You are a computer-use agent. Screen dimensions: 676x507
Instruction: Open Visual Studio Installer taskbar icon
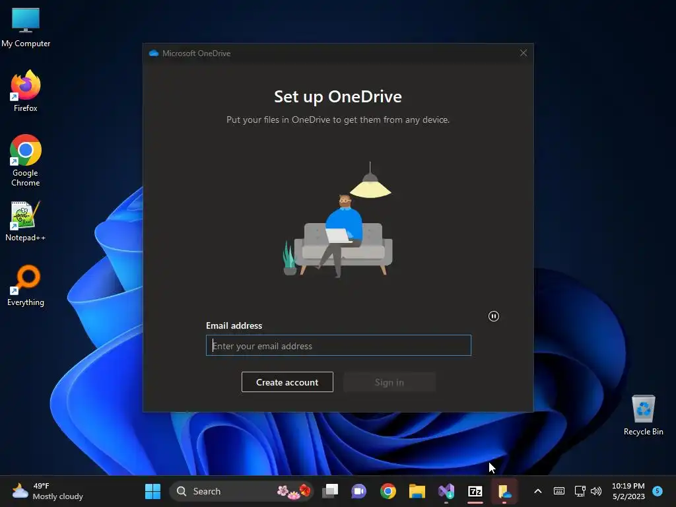(x=446, y=491)
